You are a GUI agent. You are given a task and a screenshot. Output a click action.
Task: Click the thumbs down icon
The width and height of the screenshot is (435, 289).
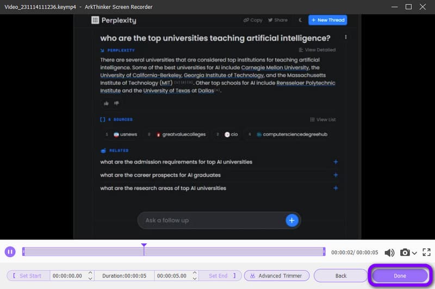pos(116,103)
